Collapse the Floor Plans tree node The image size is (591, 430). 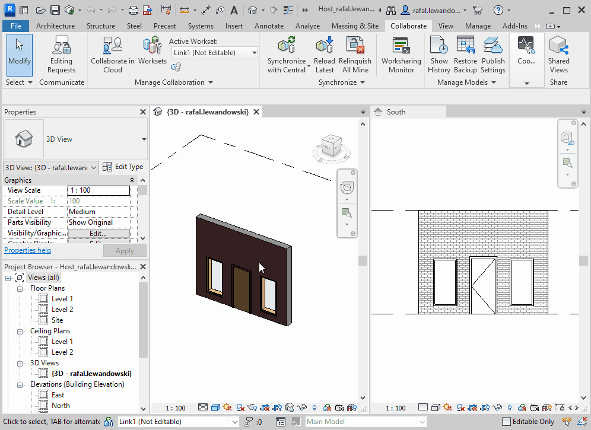tap(20, 289)
